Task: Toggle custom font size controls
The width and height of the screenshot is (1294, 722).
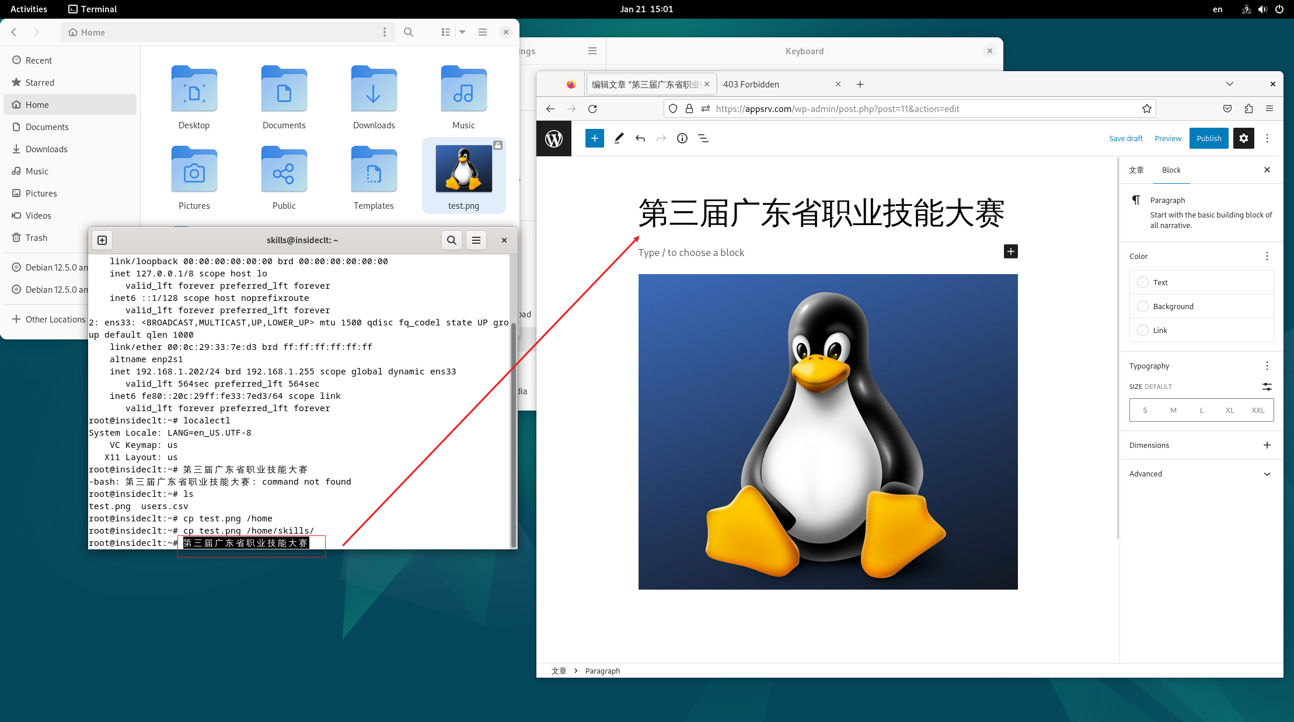Action: pos(1267,387)
